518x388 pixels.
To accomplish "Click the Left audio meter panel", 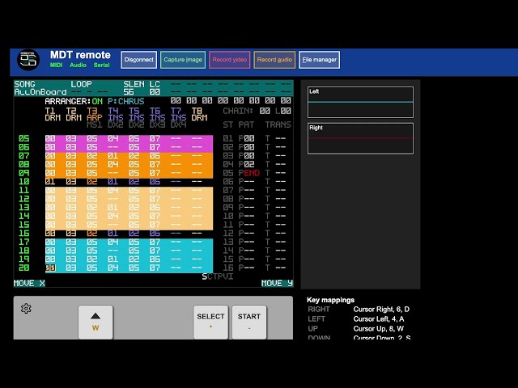I will 360,103.
